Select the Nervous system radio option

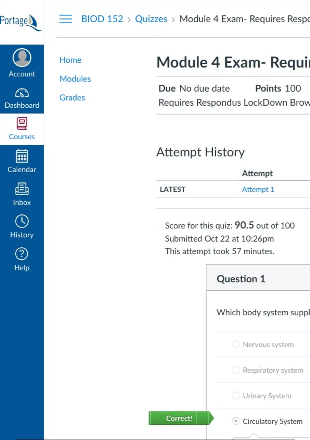(x=236, y=344)
